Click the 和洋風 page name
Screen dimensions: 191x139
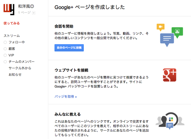coord(24,6)
